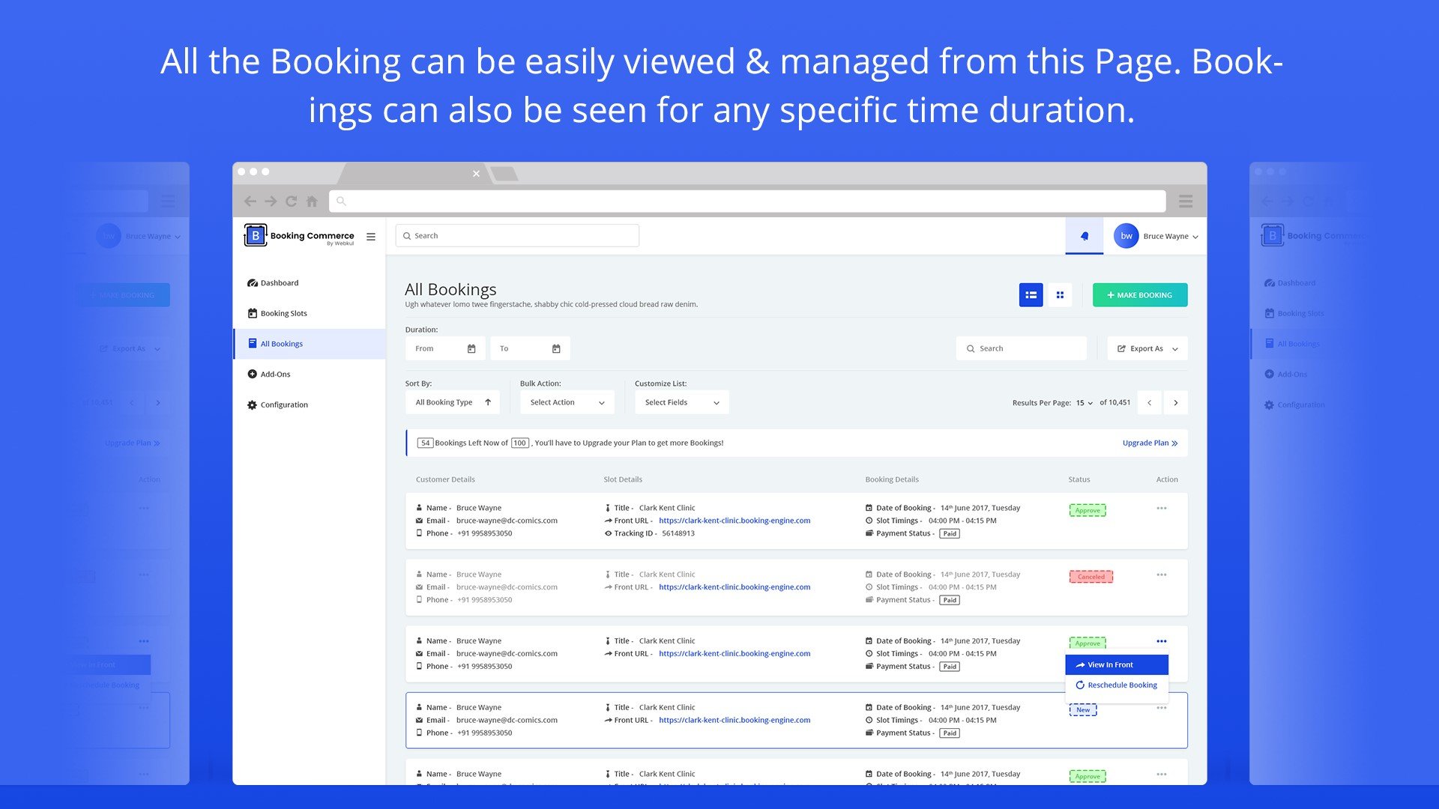Click the bookings Search field

[x=1021, y=348]
